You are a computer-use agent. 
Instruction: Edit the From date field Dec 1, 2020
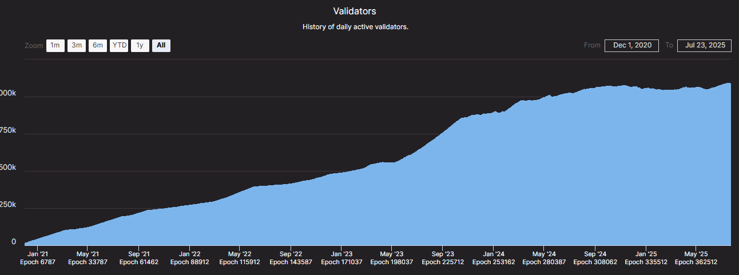631,46
